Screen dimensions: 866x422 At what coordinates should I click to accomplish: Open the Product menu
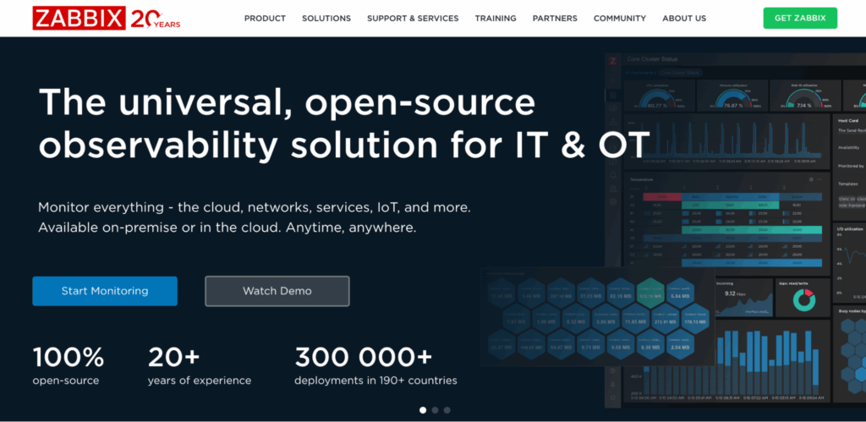[265, 19]
